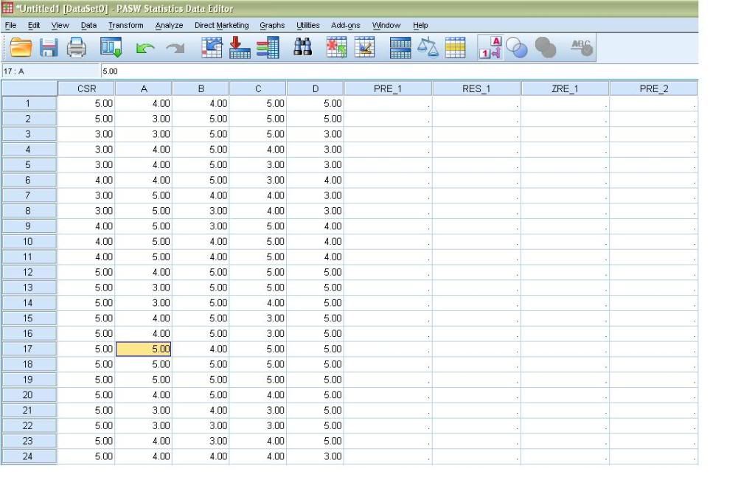Open the Window menu
The image size is (755, 491).
click(386, 26)
